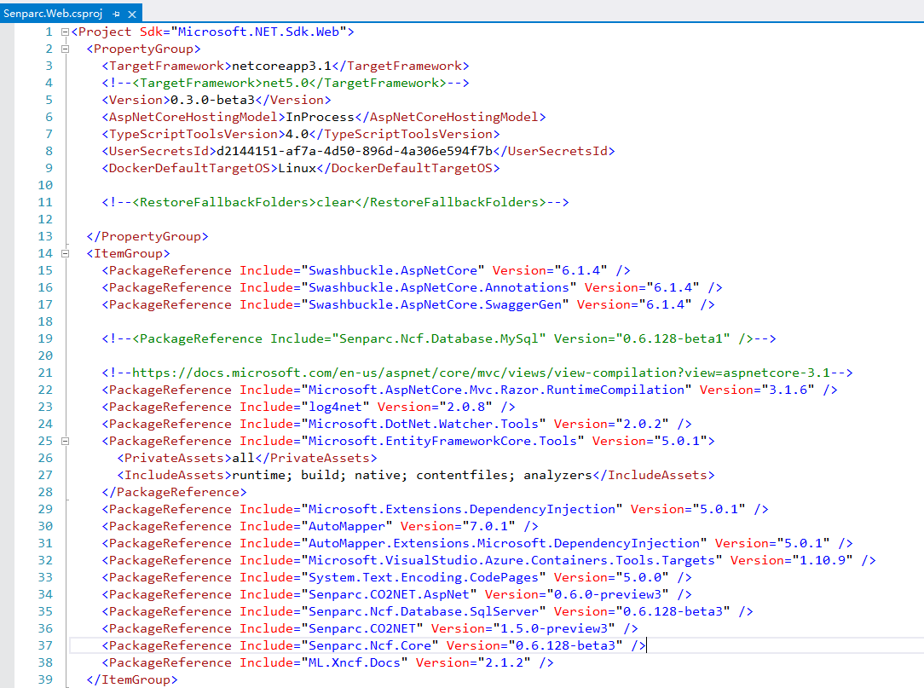The image size is (924, 688).
Task: Click "Senparc.CO2NET" package name on line 36
Action: tap(361, 629)
